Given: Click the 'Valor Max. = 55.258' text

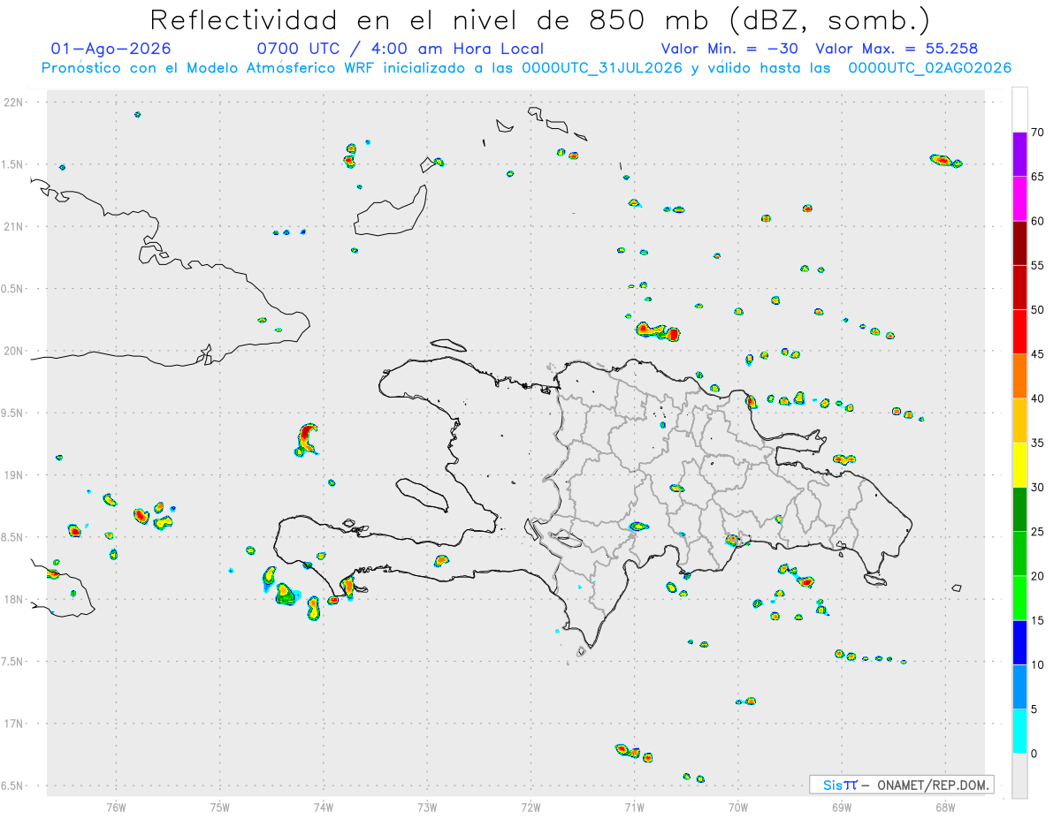Looking at the screenshot, I should click(897, 49).
